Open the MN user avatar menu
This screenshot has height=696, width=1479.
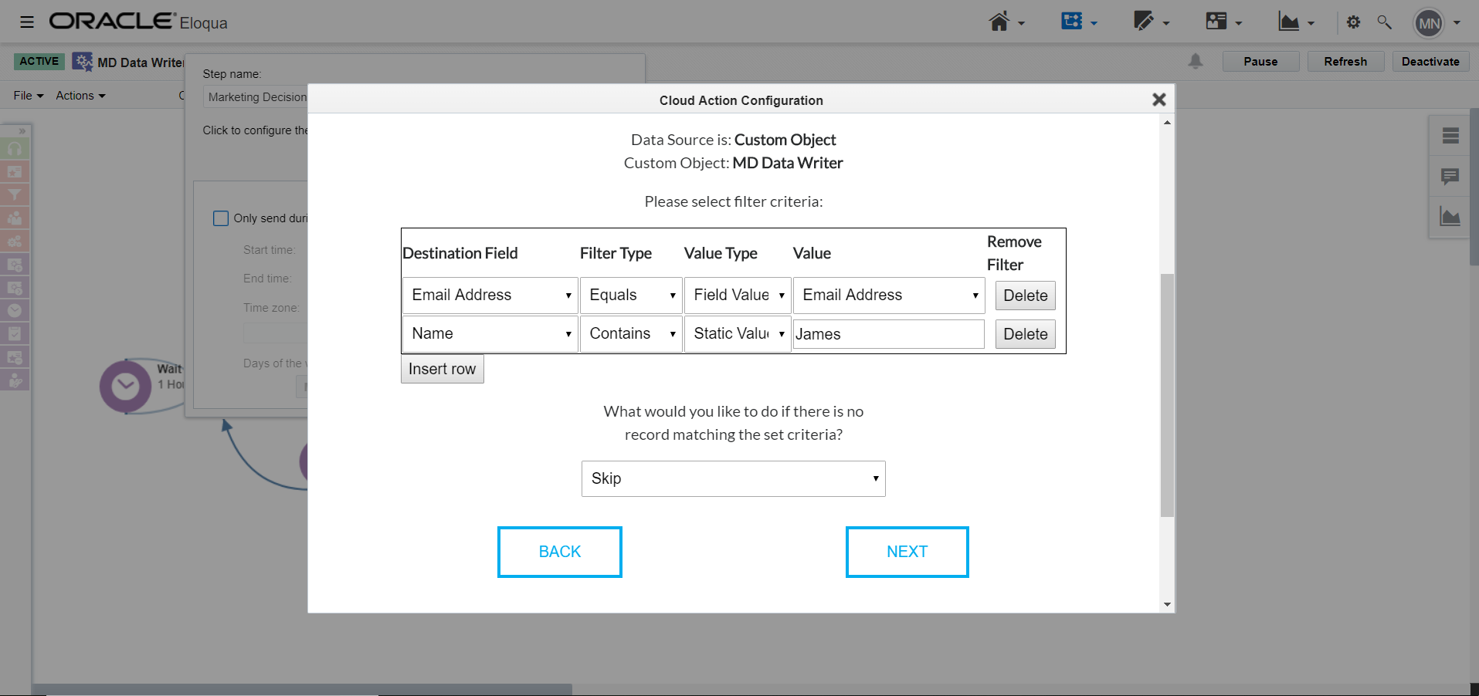pyautogui.click(x=1429, y=23)
